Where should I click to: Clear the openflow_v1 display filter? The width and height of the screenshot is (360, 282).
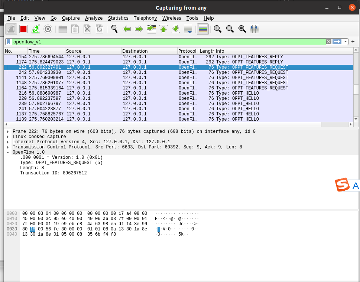tap(329, 42)
